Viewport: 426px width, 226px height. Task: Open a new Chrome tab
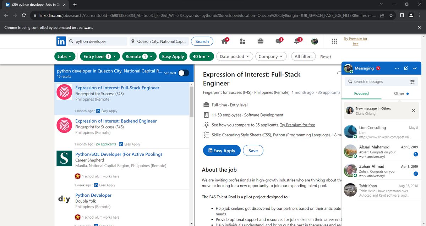point(75,5)
